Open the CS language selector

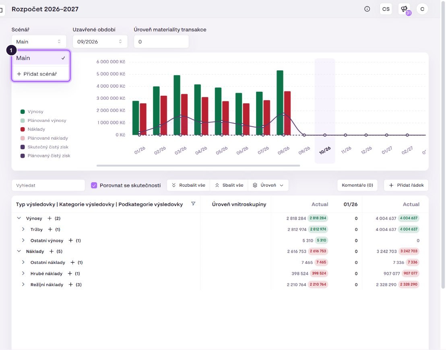coord(386,9)
